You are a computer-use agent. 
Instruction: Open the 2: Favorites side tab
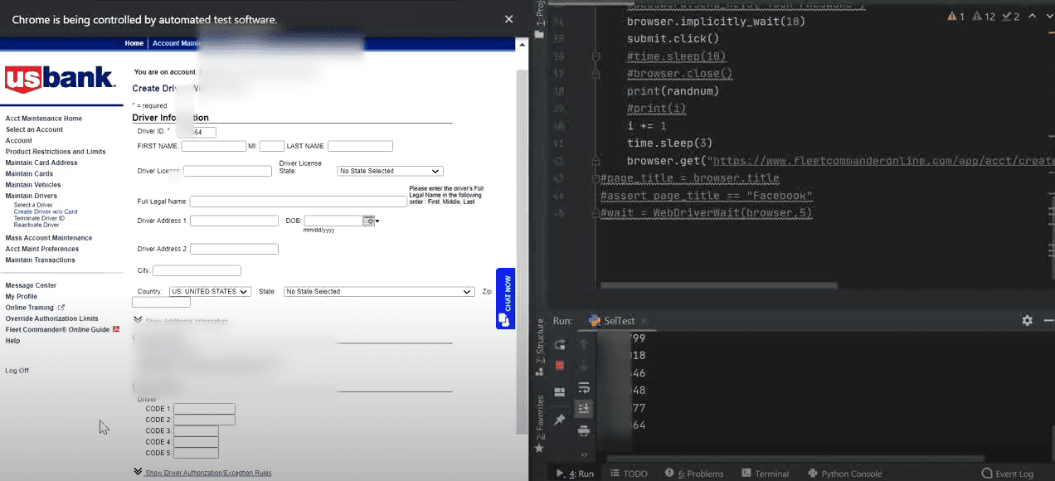(x=540, y=423)
